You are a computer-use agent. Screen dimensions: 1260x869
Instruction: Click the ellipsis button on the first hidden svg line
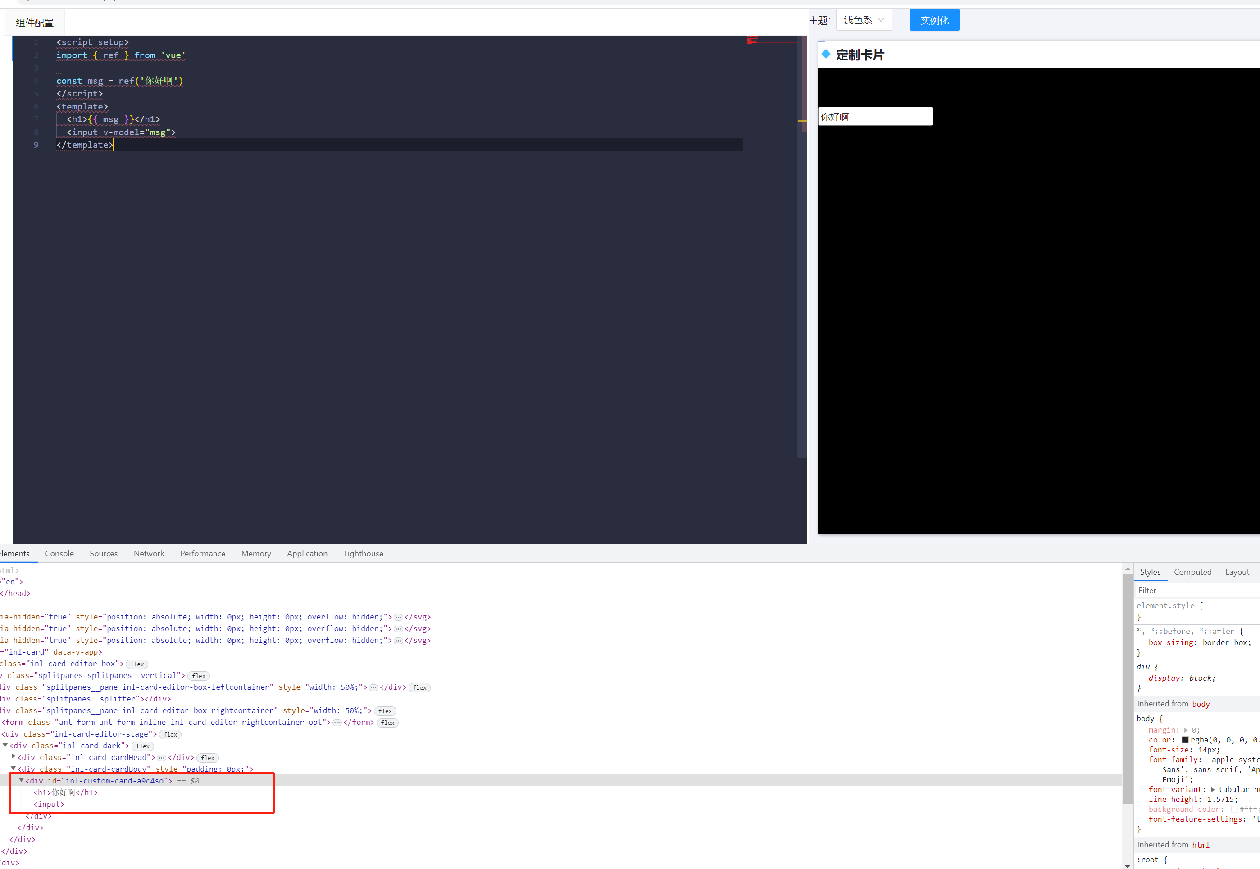tap(398, 616)
